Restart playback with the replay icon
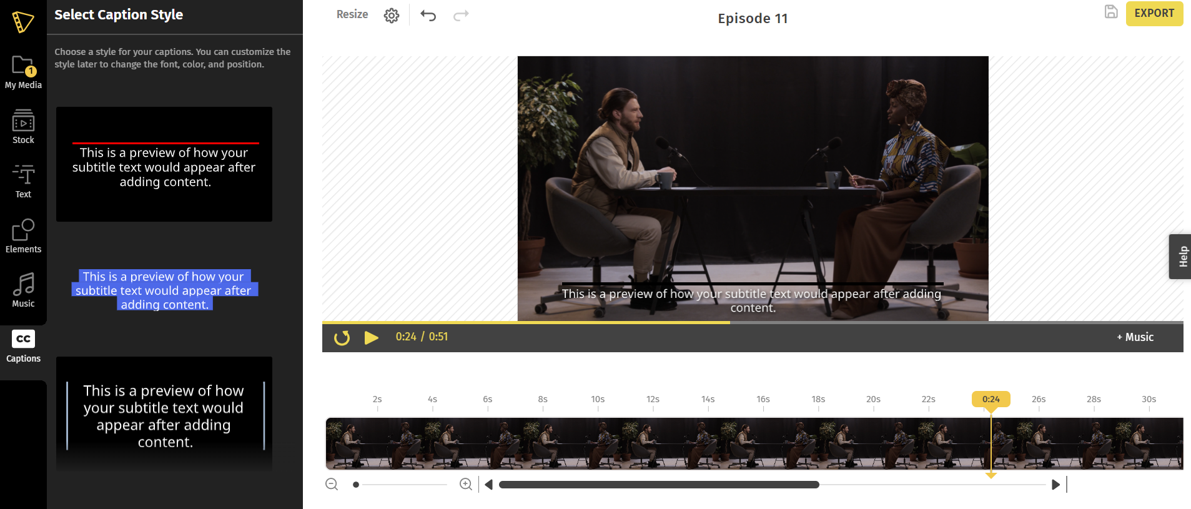This screenshot has width=1191, height=509. 342,337
